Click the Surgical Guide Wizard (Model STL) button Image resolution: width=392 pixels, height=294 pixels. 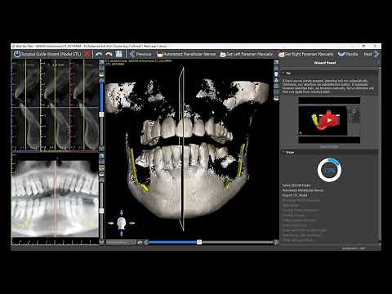47,54
